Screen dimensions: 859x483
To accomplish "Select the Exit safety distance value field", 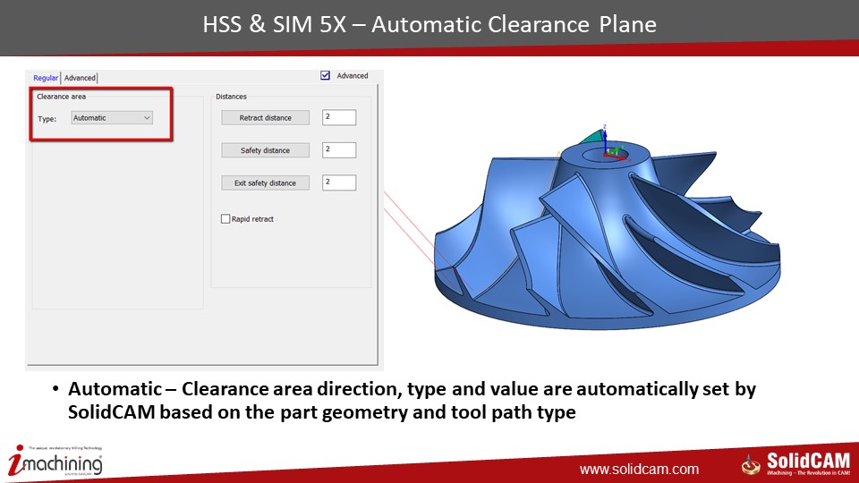I will [339, 182].
